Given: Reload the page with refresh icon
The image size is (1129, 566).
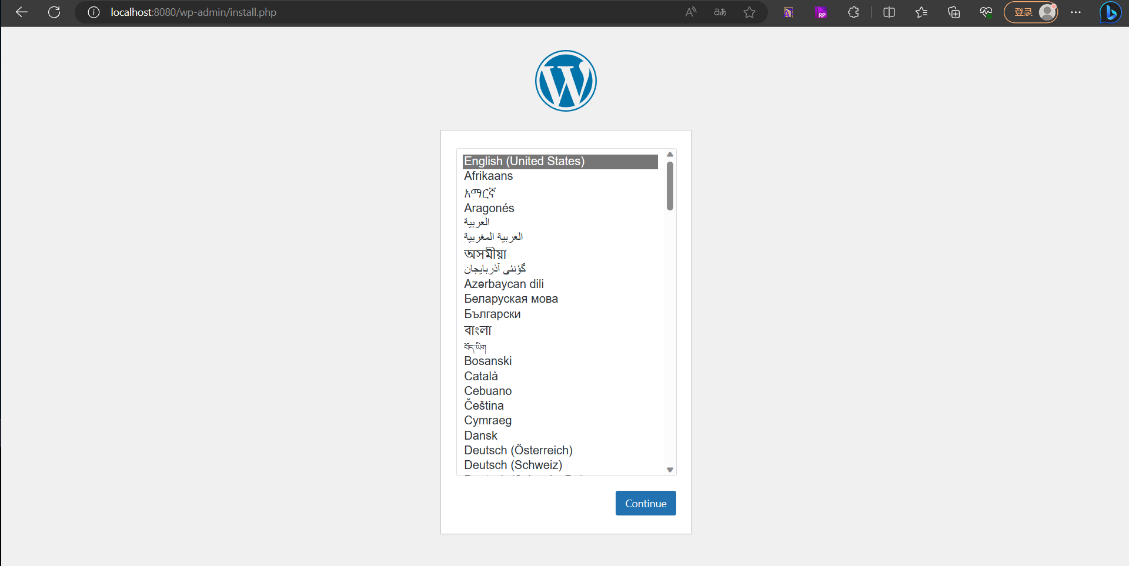Looking at the screenshot, I should (x=54, y=12).
